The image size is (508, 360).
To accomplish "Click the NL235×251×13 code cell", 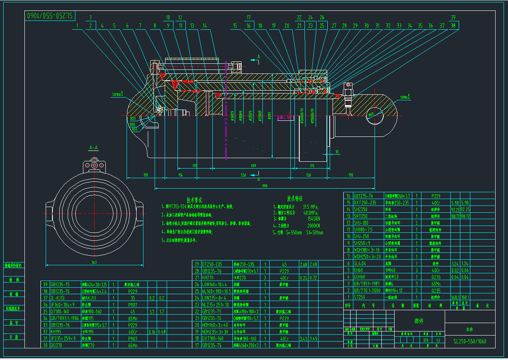I will [216, 305].
